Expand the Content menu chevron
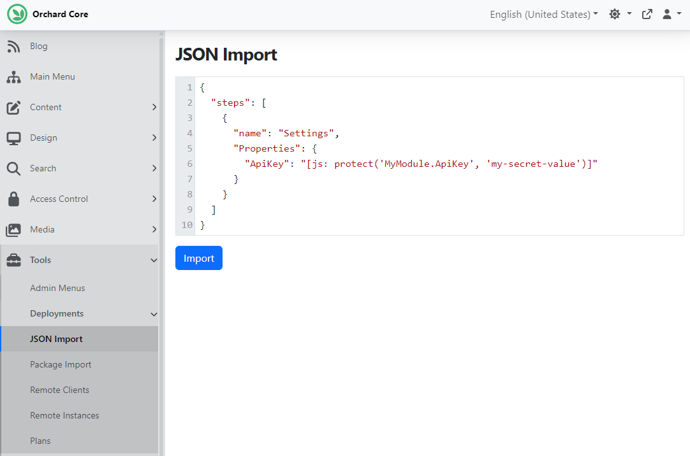 154,107
